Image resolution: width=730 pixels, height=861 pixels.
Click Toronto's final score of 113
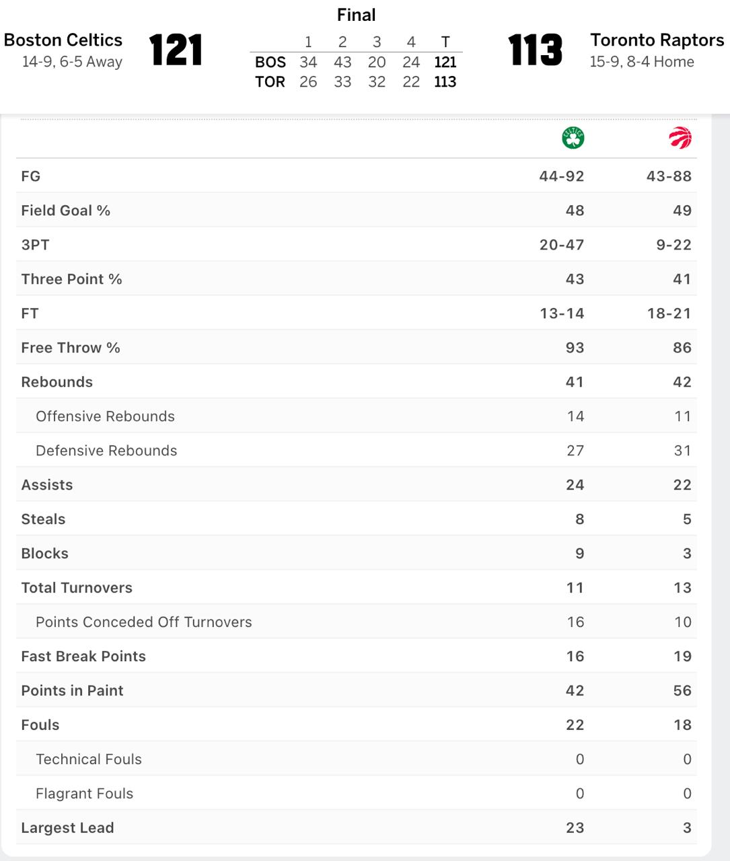tap(535, 50)
